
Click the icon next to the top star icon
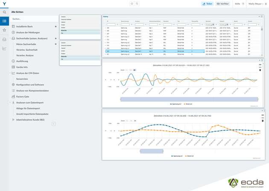tap(137, 3)
